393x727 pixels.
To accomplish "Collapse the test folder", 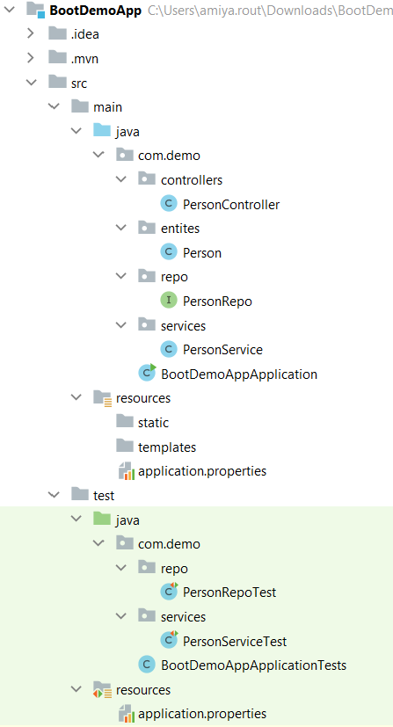I will [x=54, y=495].
